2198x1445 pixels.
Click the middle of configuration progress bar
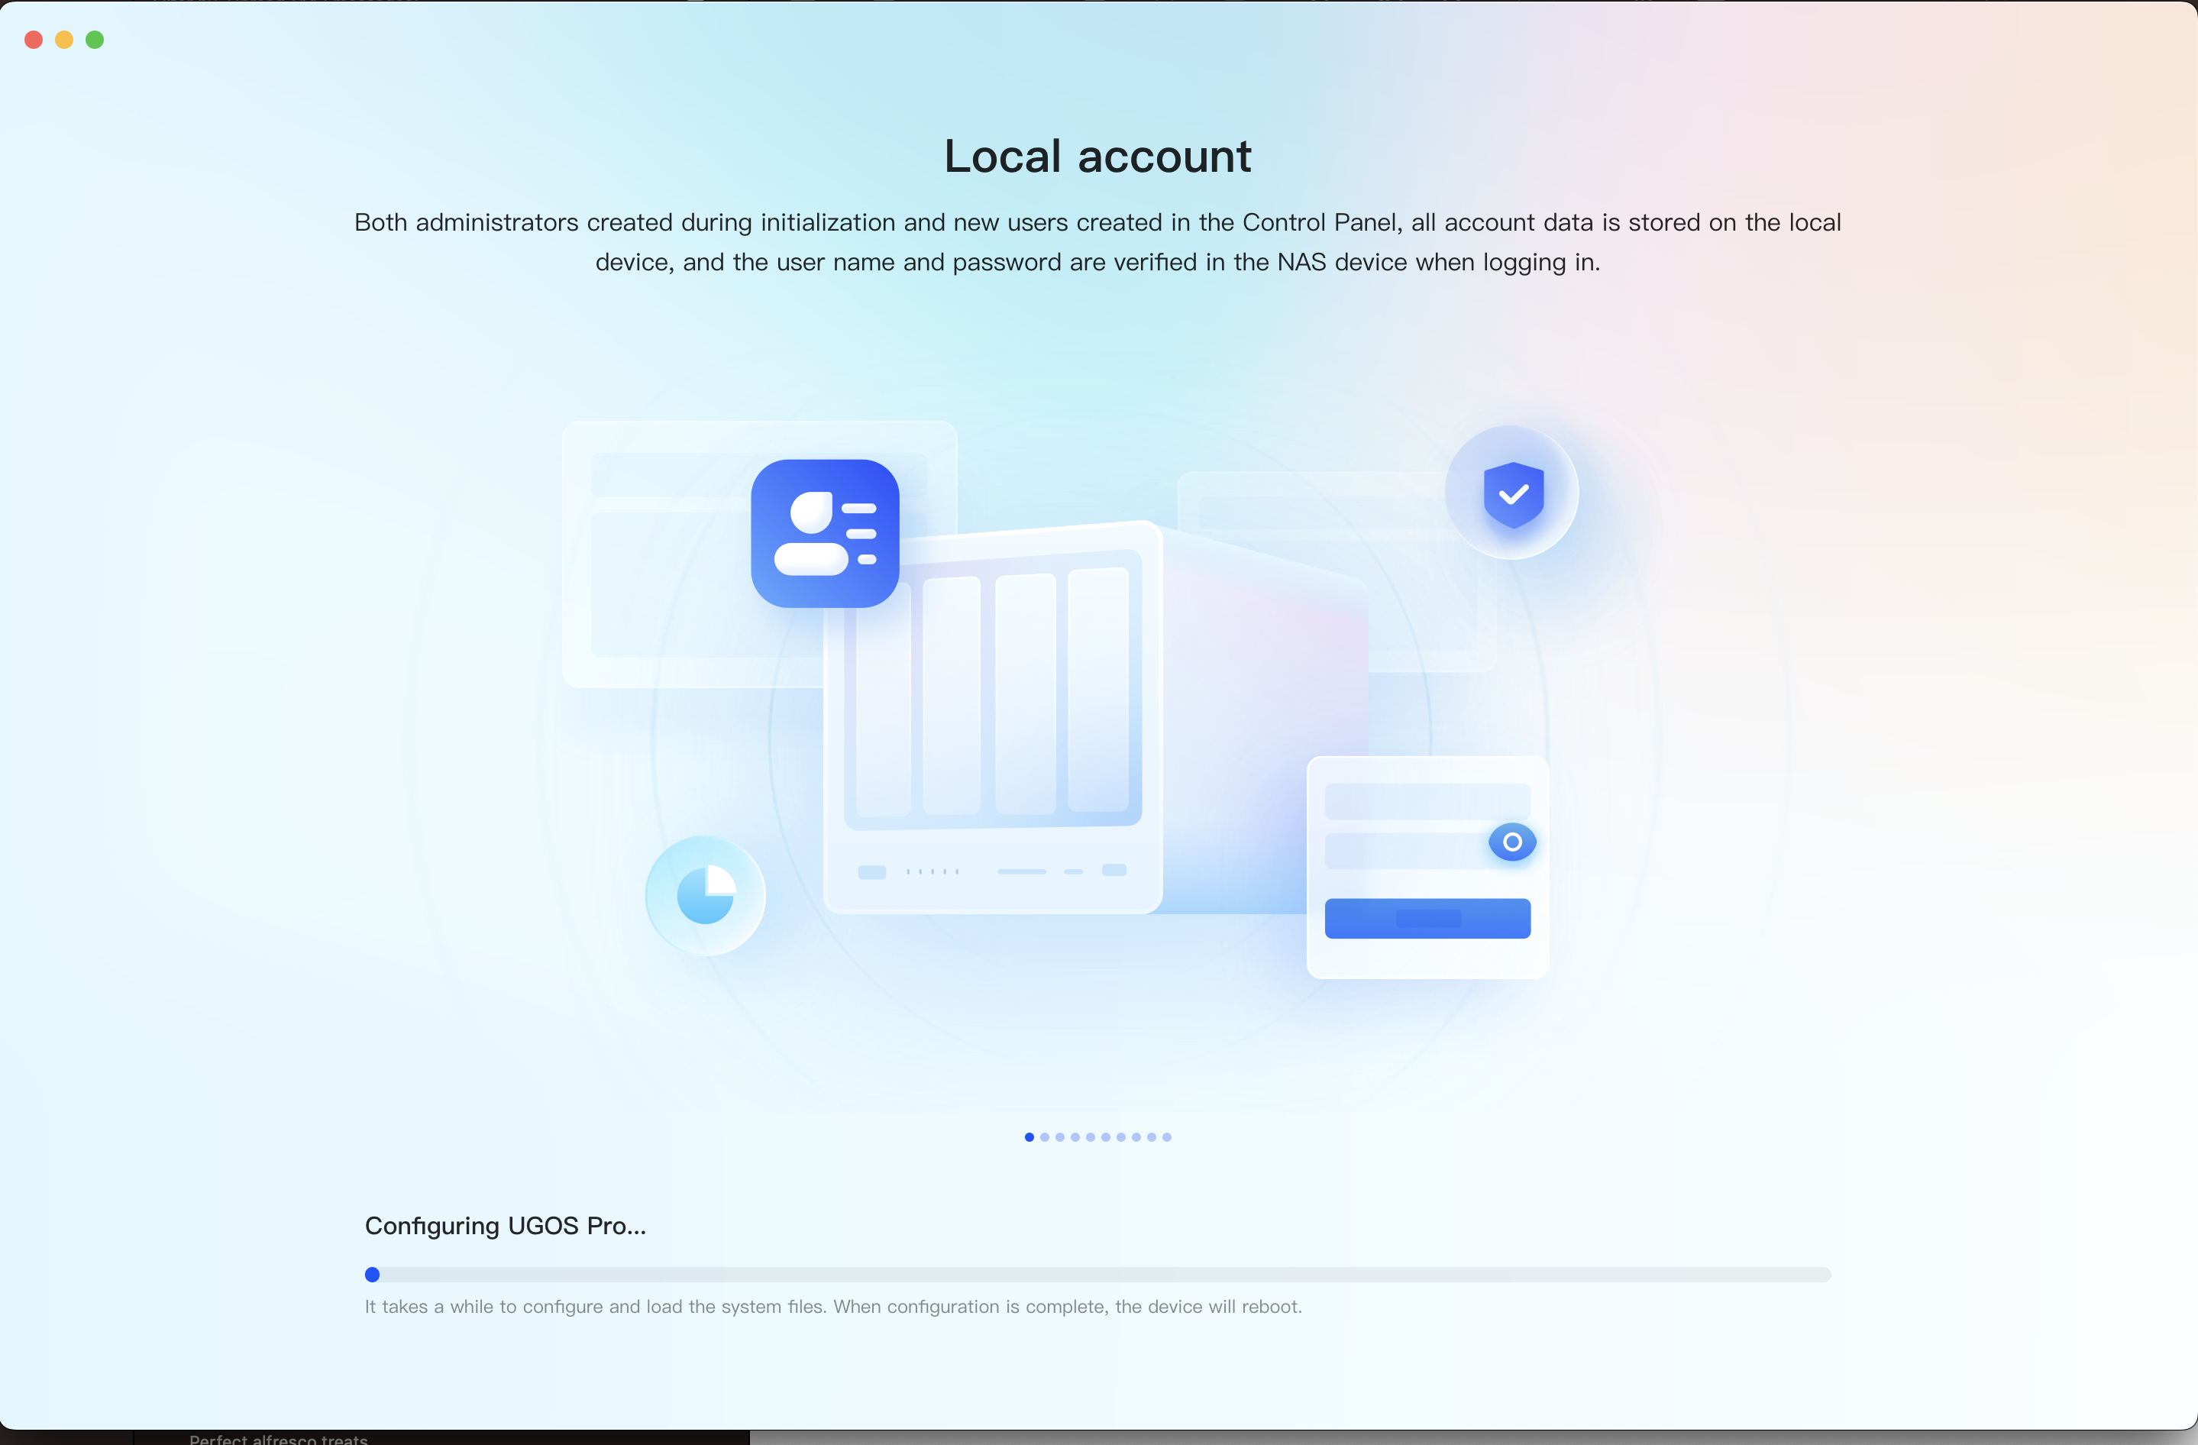[x=1098, y=1274]
